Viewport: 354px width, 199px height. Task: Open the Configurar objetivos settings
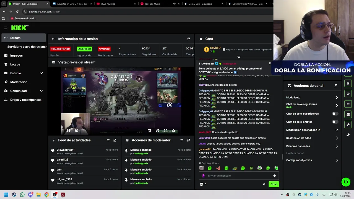click(312, 160)
